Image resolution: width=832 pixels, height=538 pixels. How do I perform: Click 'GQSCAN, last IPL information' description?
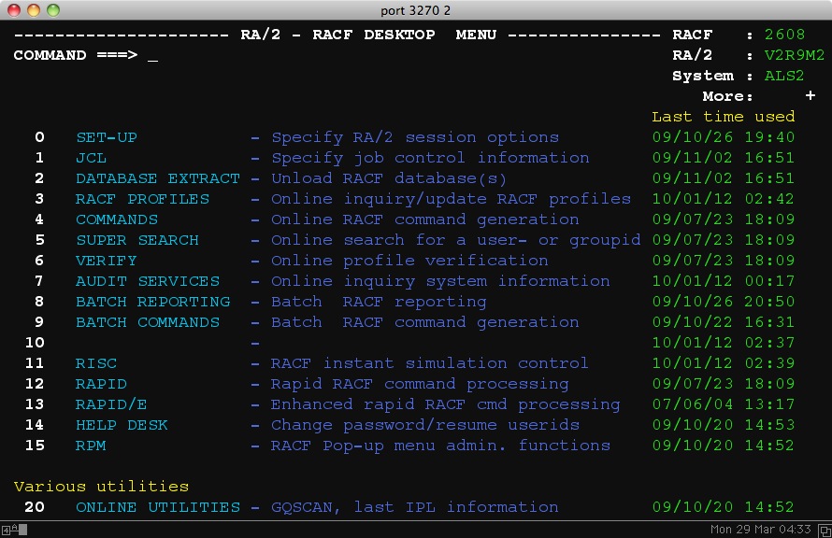tap(415, 507)
